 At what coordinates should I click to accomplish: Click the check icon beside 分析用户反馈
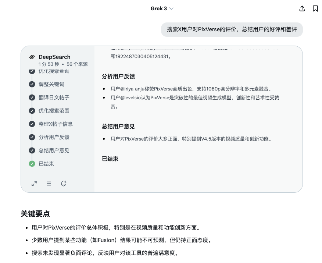[32, 137]
